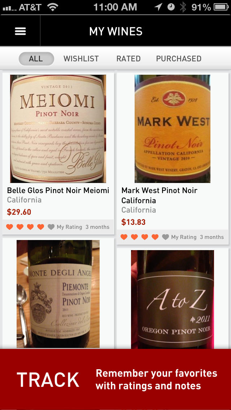Tap the fifth grey heart on Belle Glos
Image resolution: width=231 pixels, height=410 pixels.
(x=51, y=227)
